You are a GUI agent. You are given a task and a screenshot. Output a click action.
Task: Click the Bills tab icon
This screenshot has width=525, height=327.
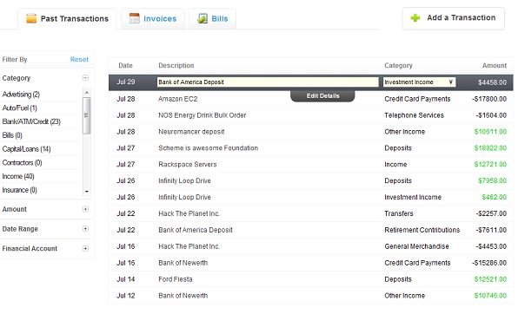pos(203,18)
